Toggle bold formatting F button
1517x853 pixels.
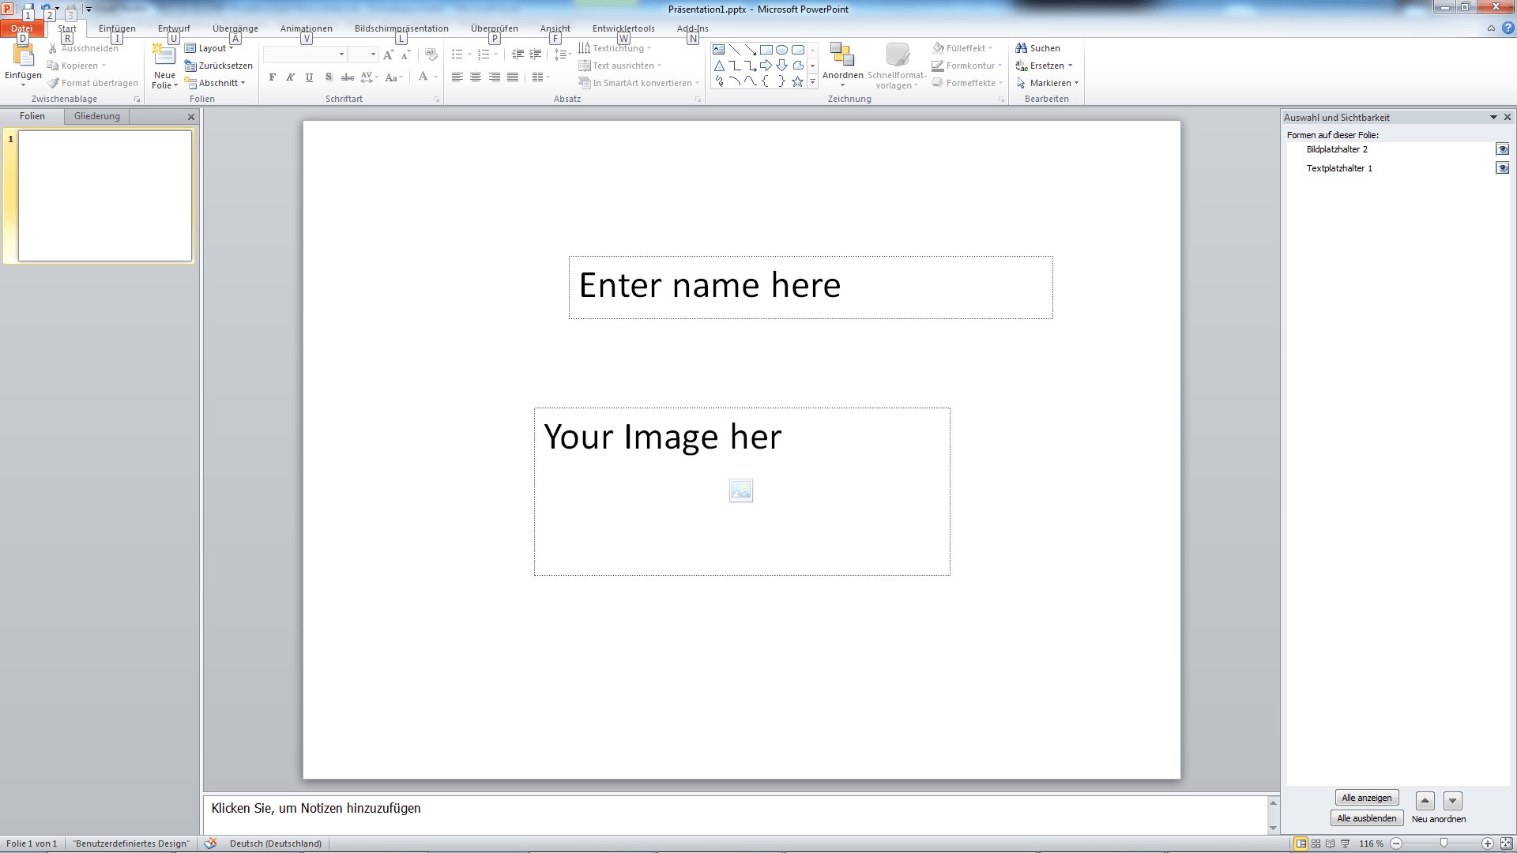[x=273, y=77]
